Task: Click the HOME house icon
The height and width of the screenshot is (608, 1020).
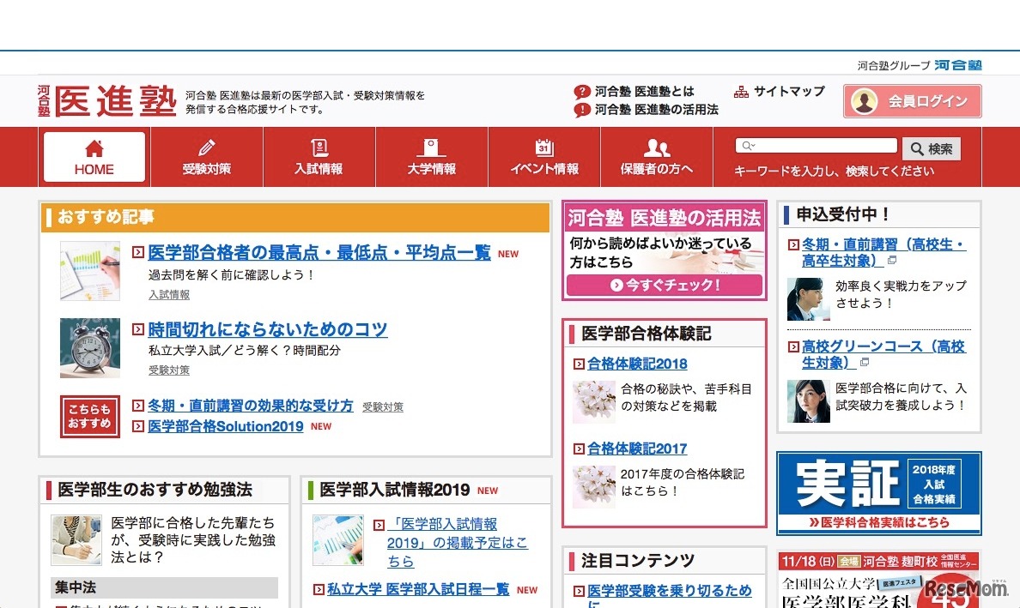Action: [x=93, y=147]
